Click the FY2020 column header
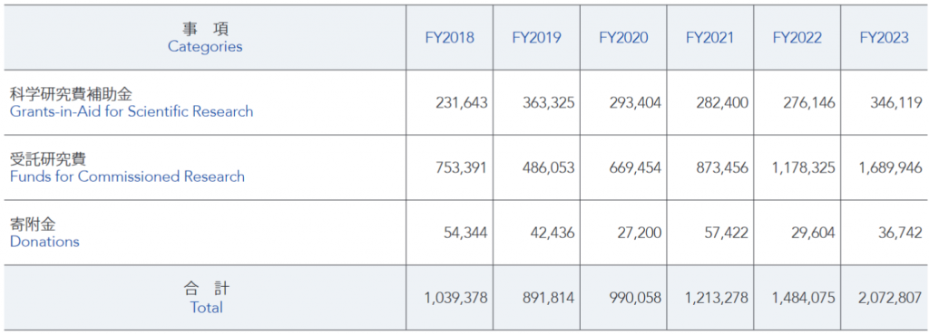 pos(623,38)
